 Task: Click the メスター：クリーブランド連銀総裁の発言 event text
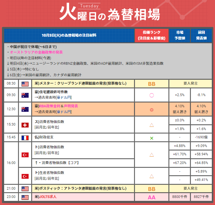tap(80, 83)
